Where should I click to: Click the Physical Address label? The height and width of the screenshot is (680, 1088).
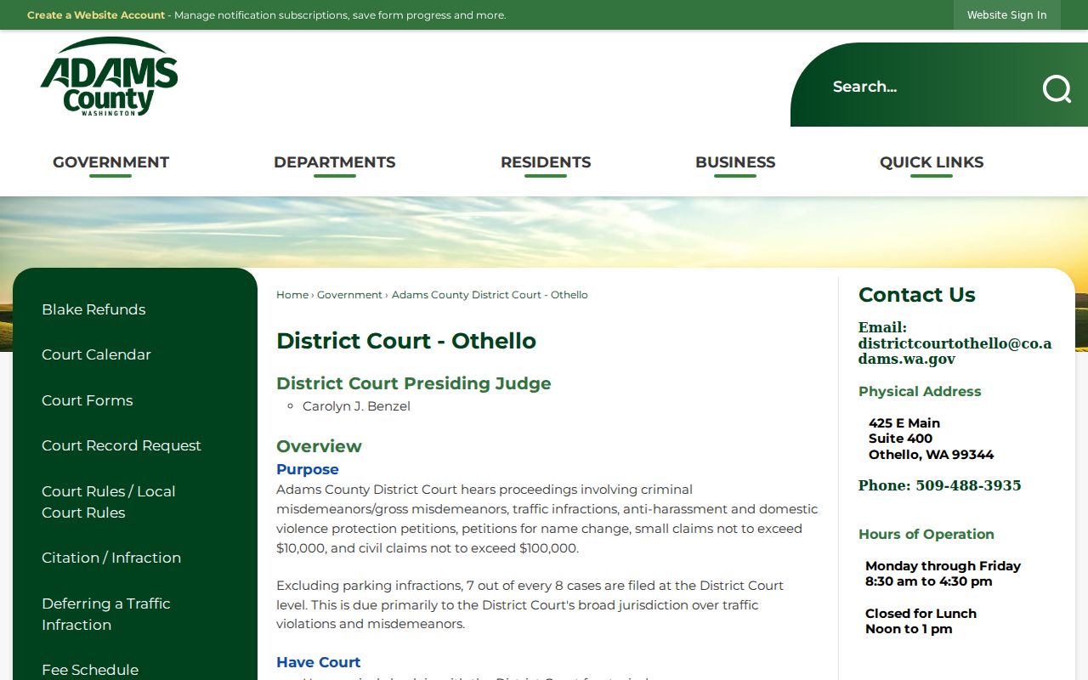[x=920, y=391]
